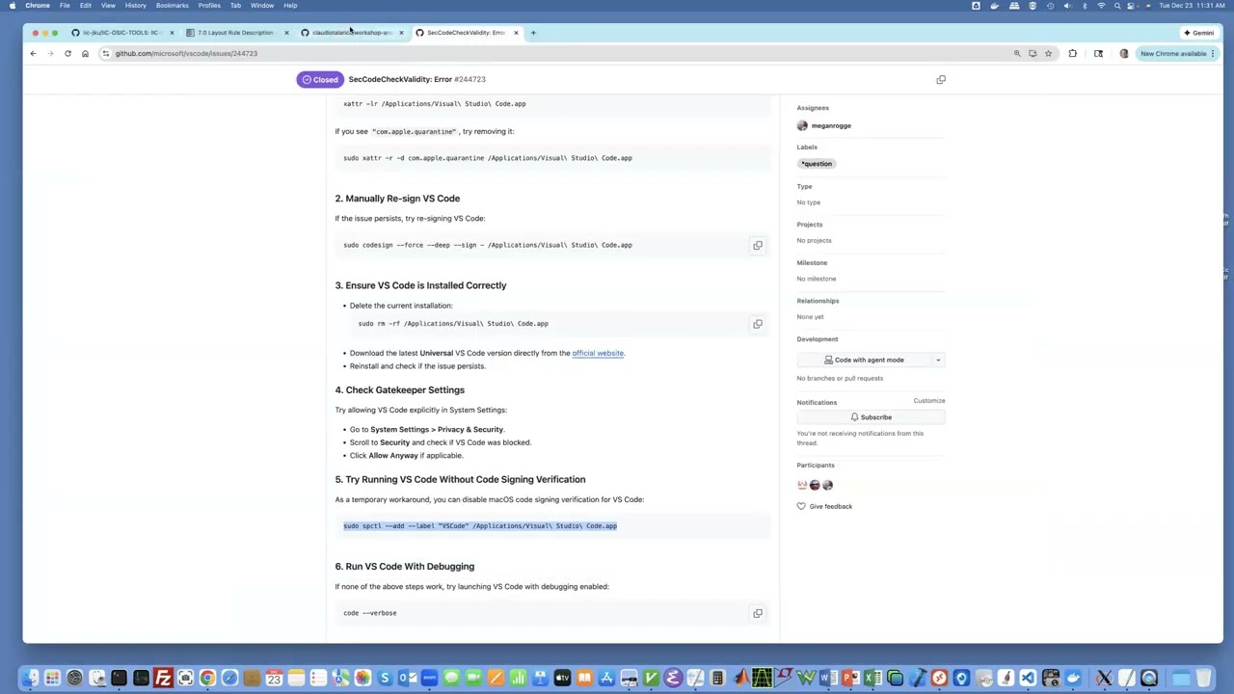The image size is (1234, 694).
Task: Open Calendar showing 23 in the Dock
Action: click(x=274, y=678)
